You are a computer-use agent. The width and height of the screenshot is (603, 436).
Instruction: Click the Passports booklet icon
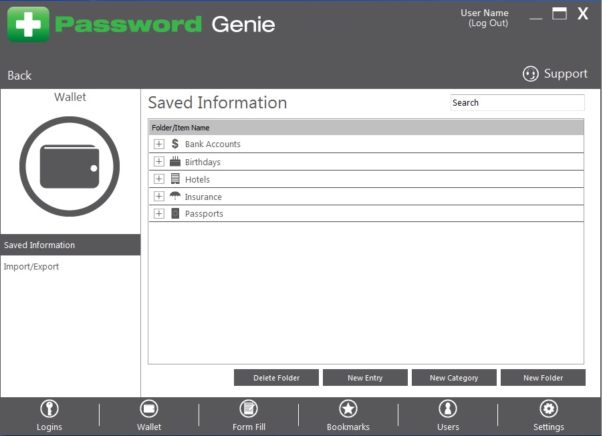[175, 213]
